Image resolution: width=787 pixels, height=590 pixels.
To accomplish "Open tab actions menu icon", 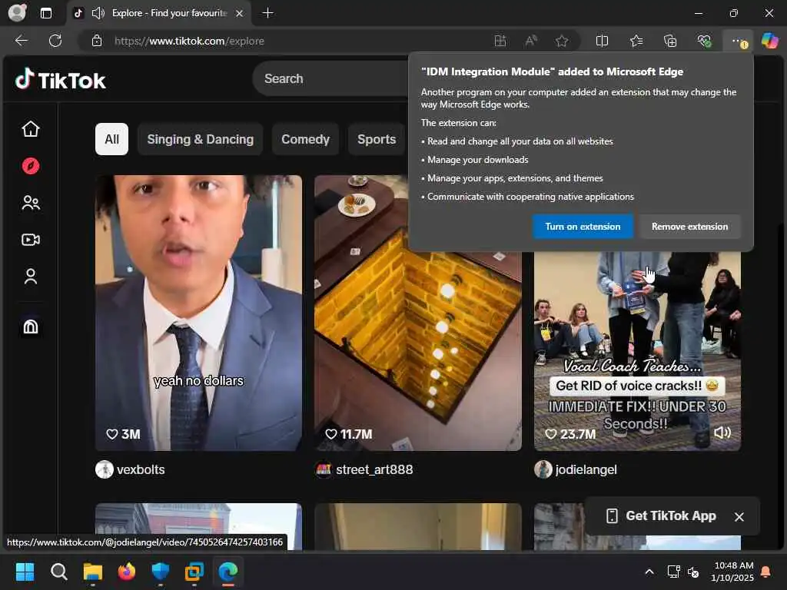I will (45, 13).
